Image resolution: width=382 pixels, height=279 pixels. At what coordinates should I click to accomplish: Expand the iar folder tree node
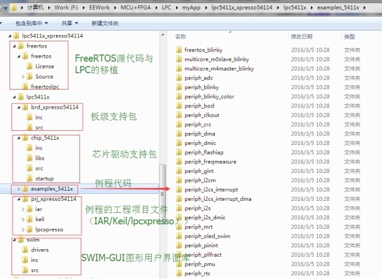point(23,209)
